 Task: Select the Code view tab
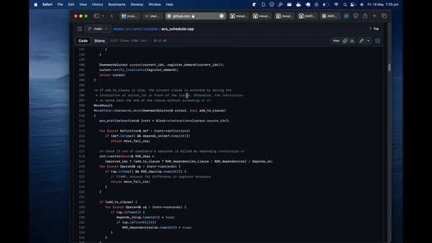83,40
